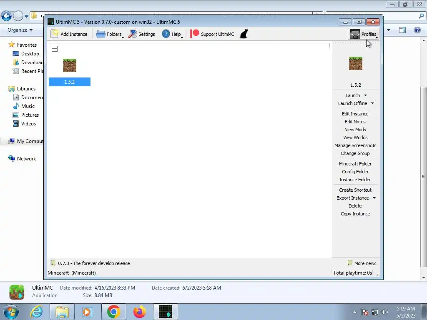
Task: Select the 1.5.2 instance grass block icon
Action: tap(70, 65)
